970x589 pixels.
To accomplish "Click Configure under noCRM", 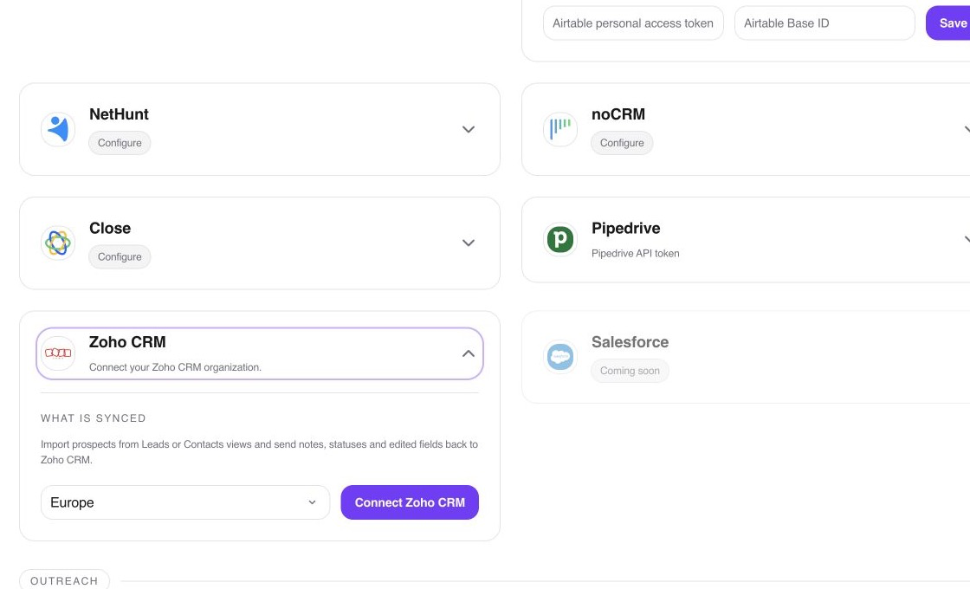I will 622,143.
